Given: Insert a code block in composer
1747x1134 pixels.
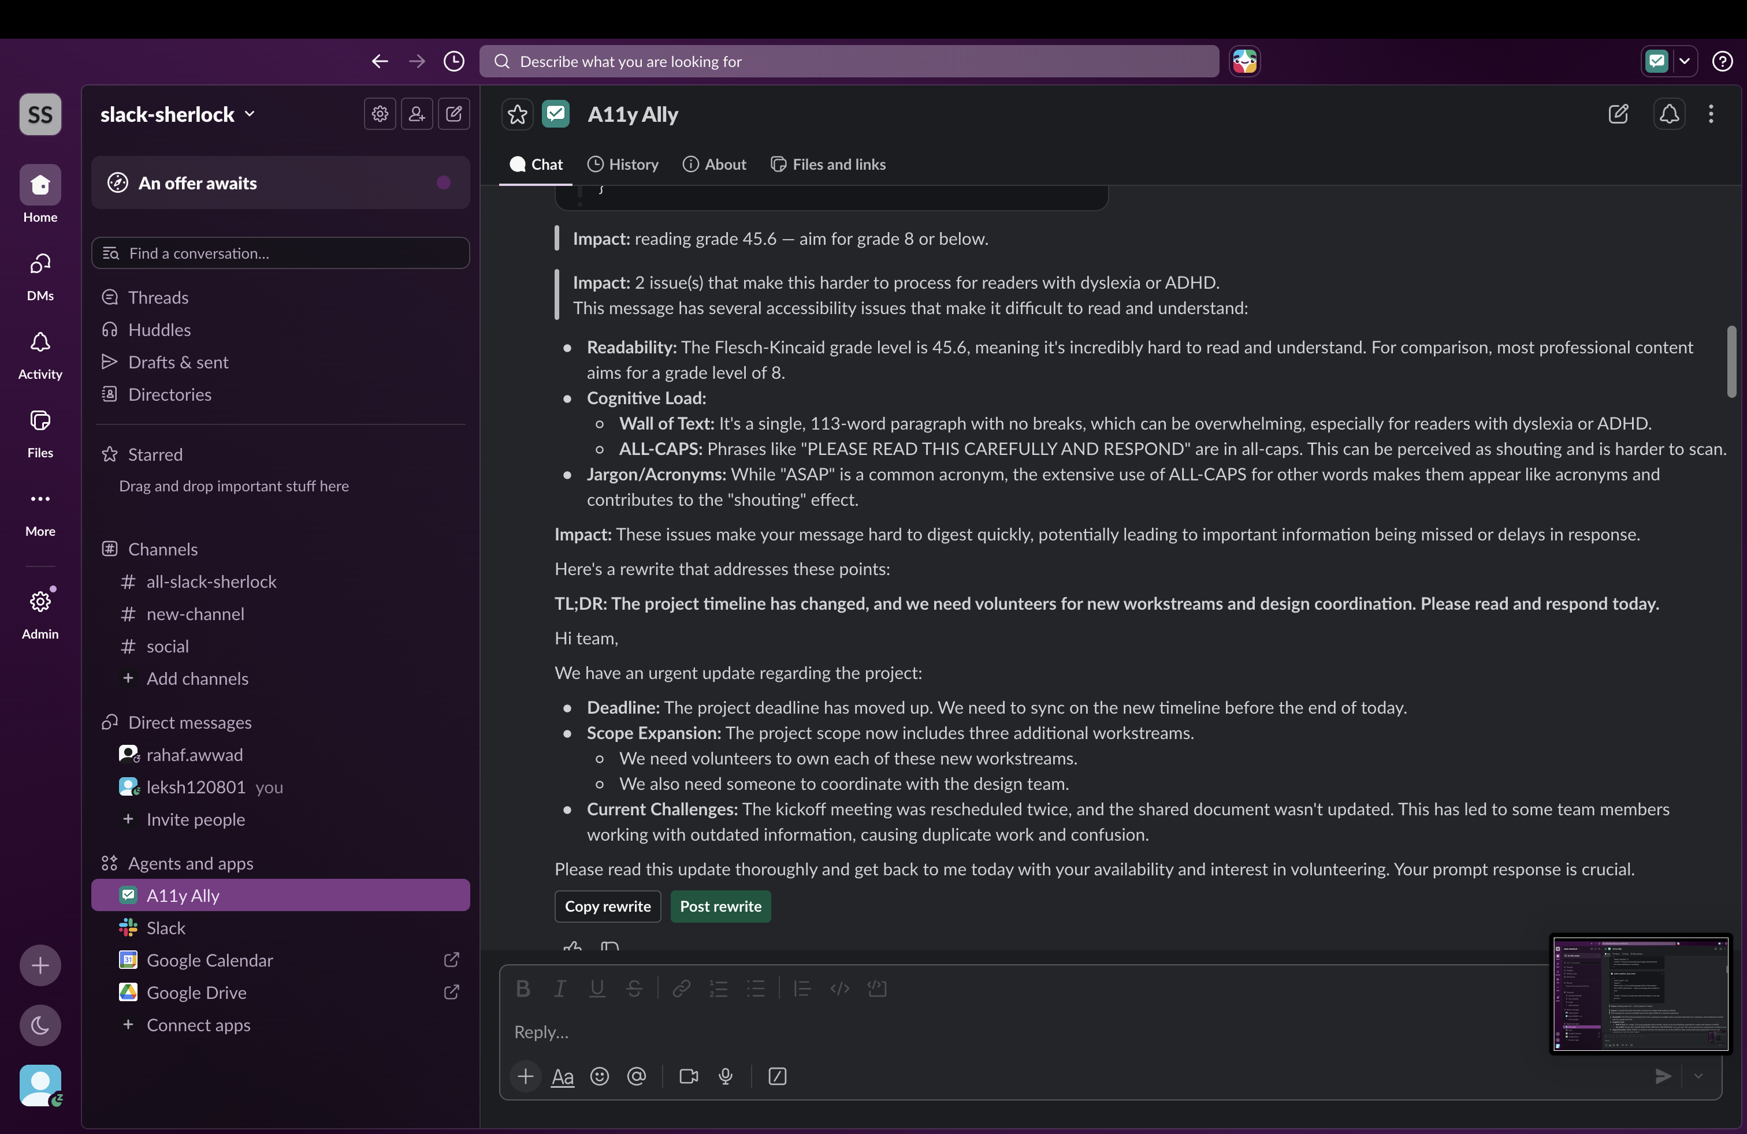Looking at the screenshot, I should click(x=877, y=988).
